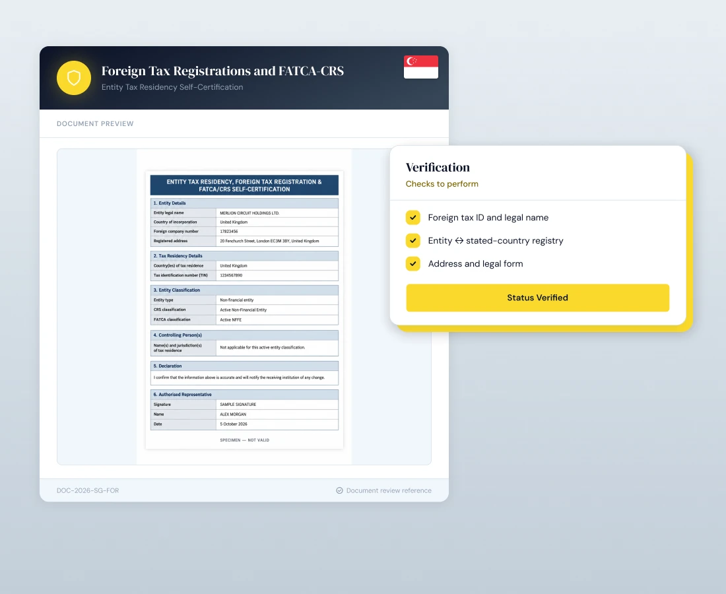726x594 pixels.
Task: Click the Checks to perform text
Action: (442, 183)
